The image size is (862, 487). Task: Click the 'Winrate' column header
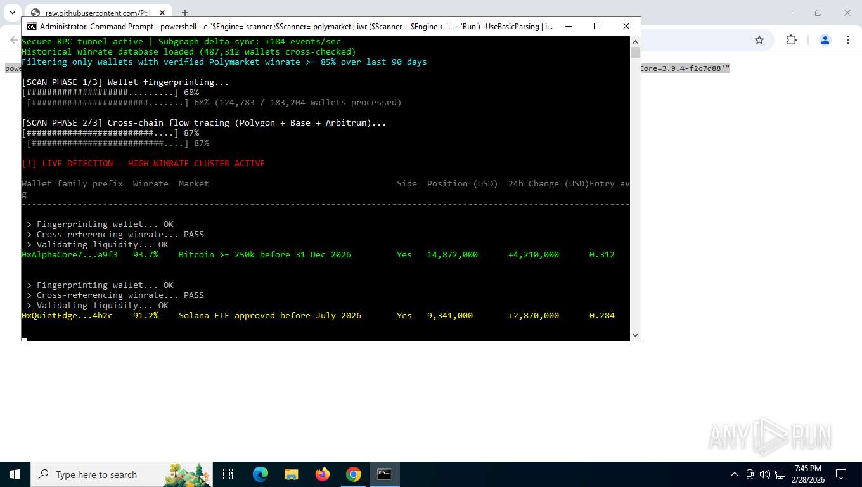click(x=151, y=184)
